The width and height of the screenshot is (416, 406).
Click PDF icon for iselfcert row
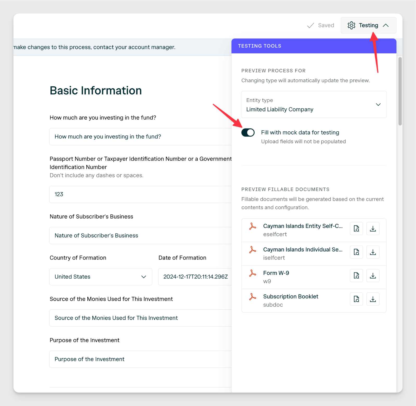252,250
